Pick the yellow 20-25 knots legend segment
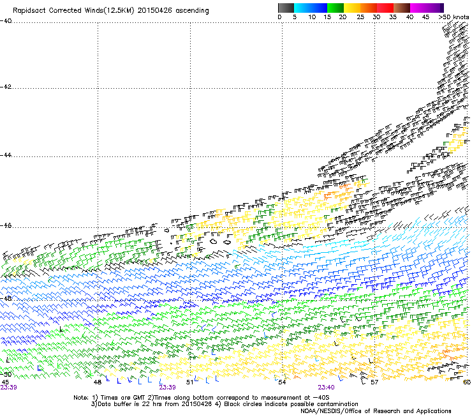 click(x=352, y=8)
